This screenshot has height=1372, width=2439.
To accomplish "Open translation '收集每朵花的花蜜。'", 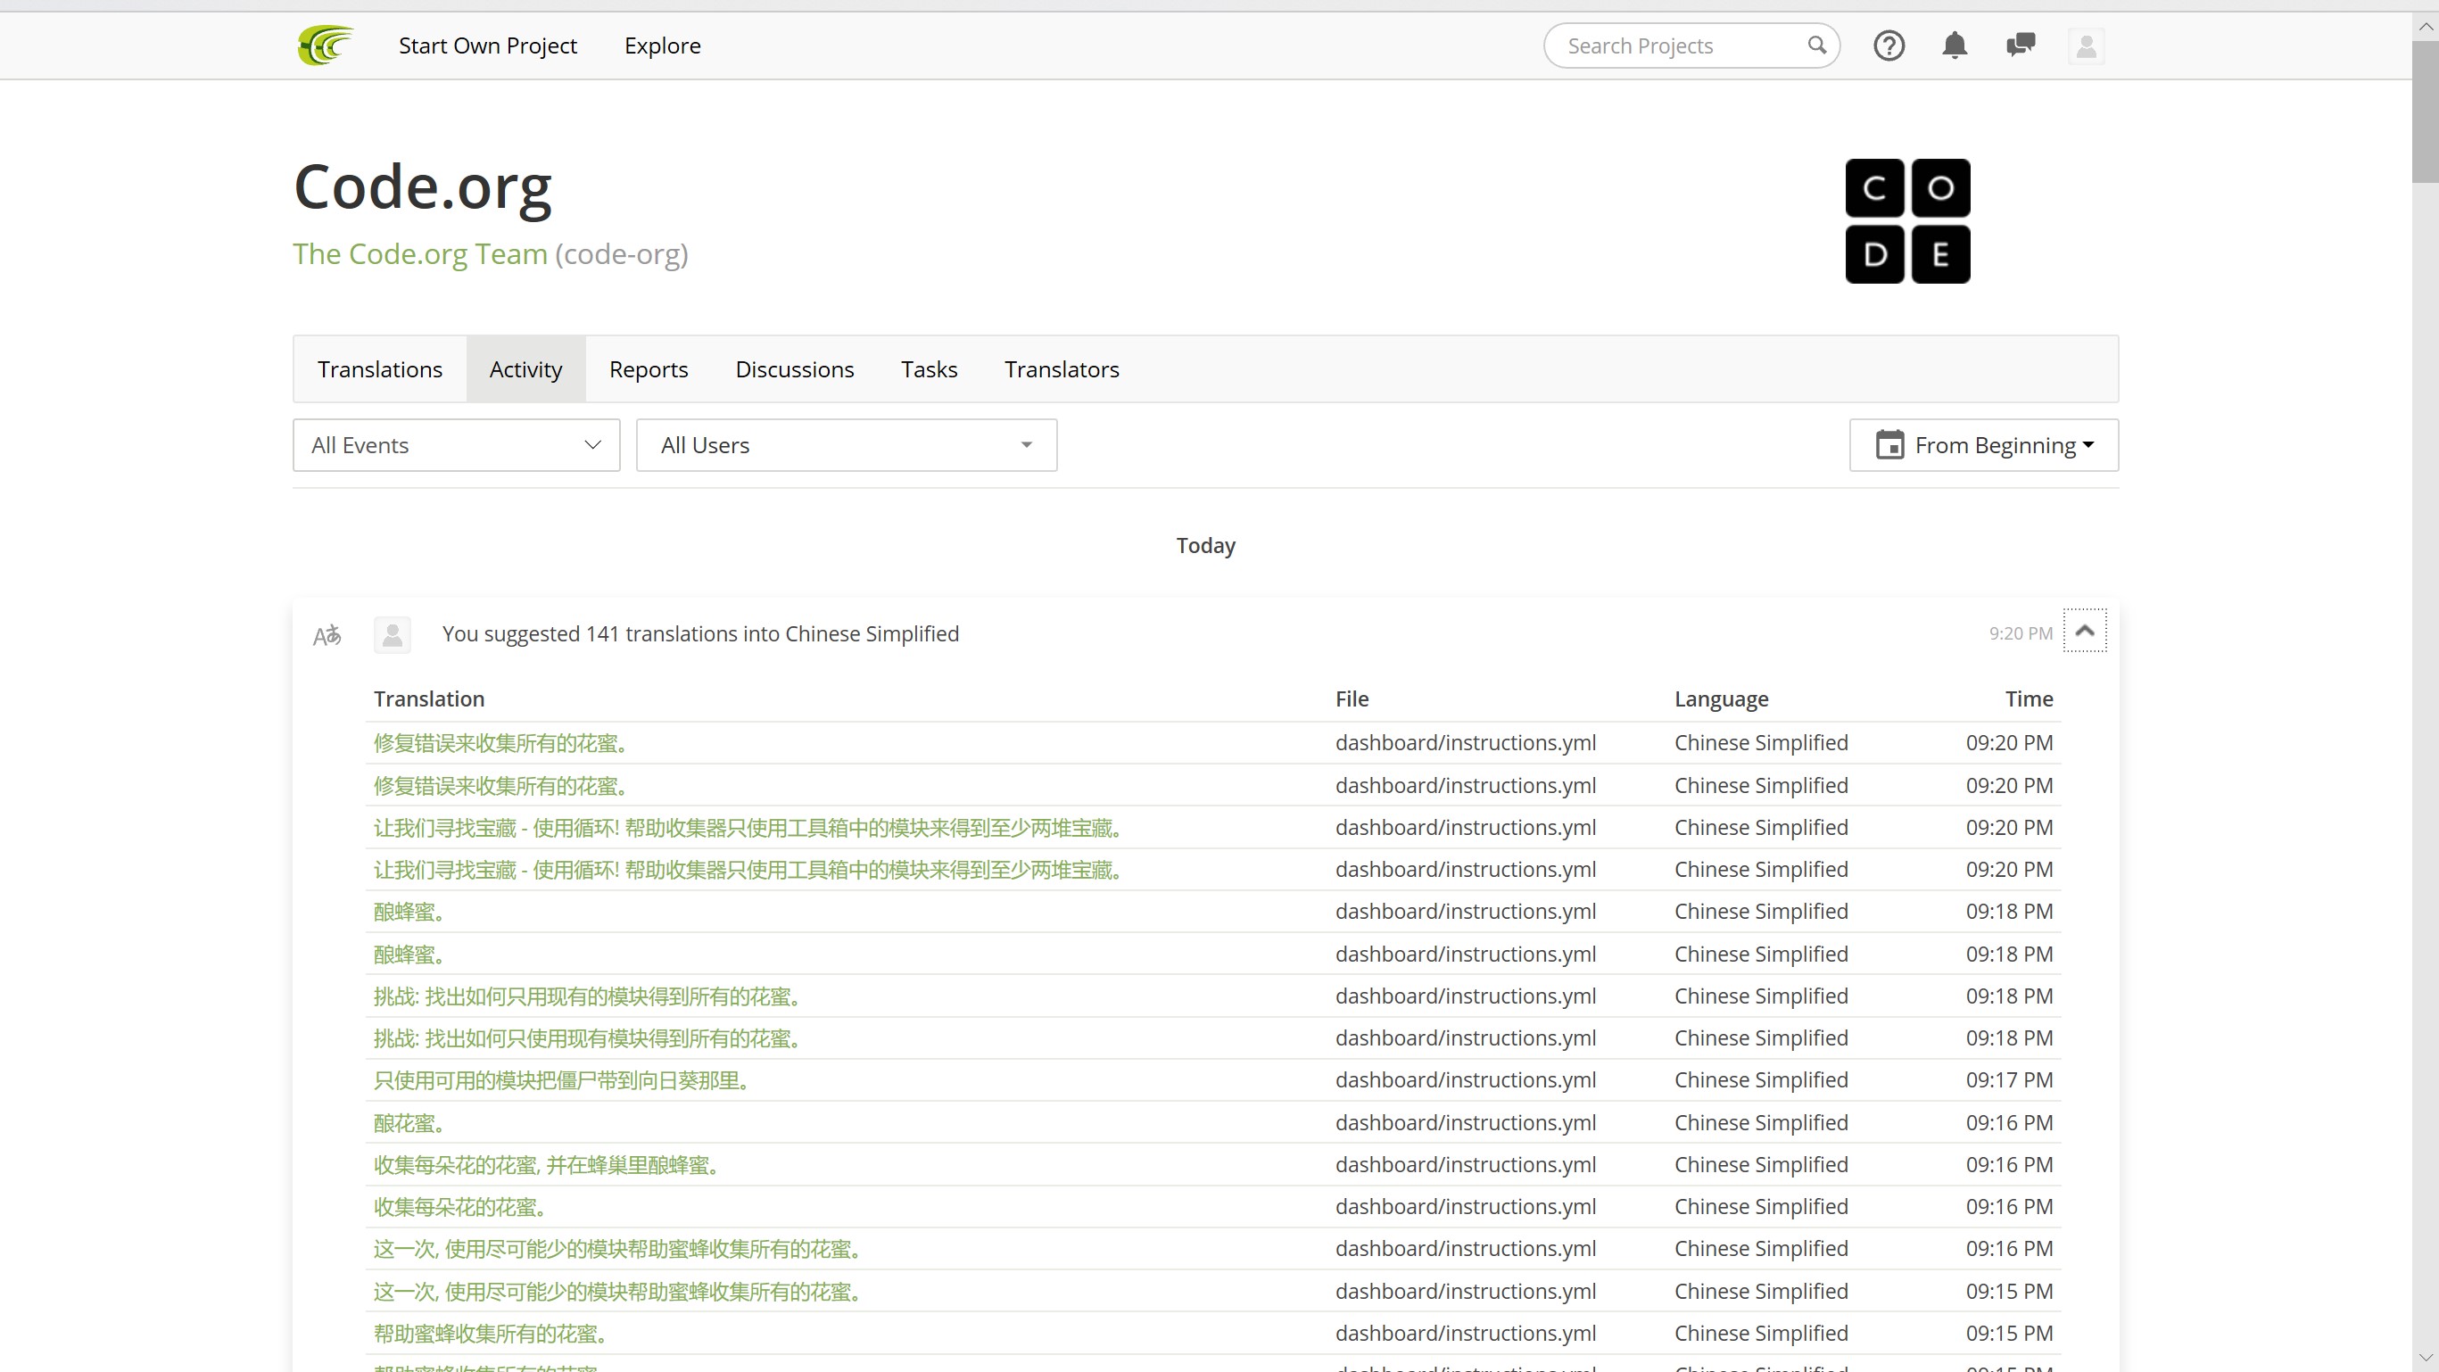I will [460, 1207].
